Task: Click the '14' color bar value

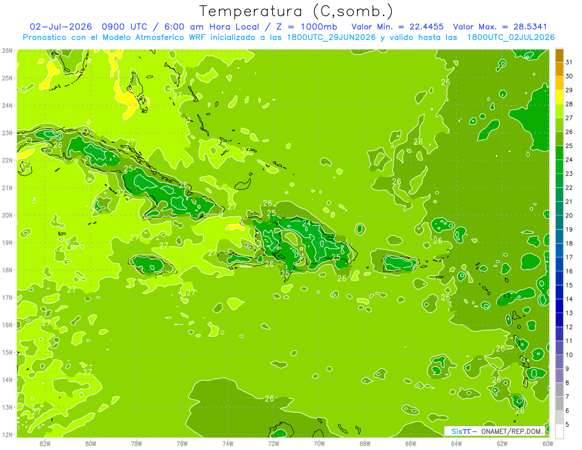Action: pos(569,299)
